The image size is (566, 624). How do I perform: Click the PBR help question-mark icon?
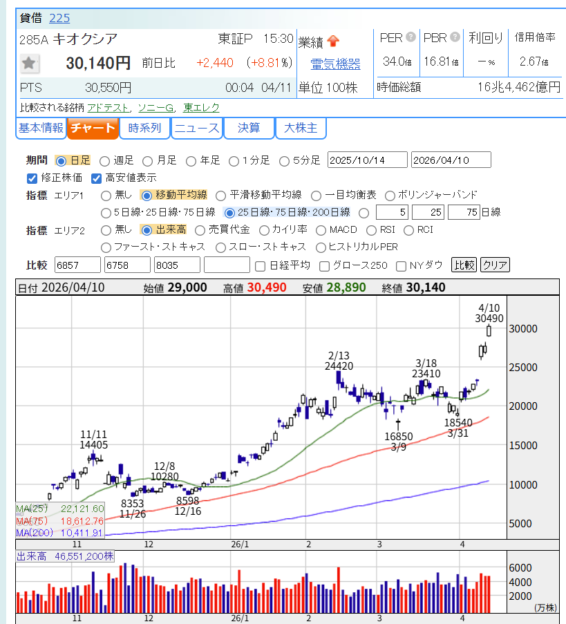pos(455,37)
